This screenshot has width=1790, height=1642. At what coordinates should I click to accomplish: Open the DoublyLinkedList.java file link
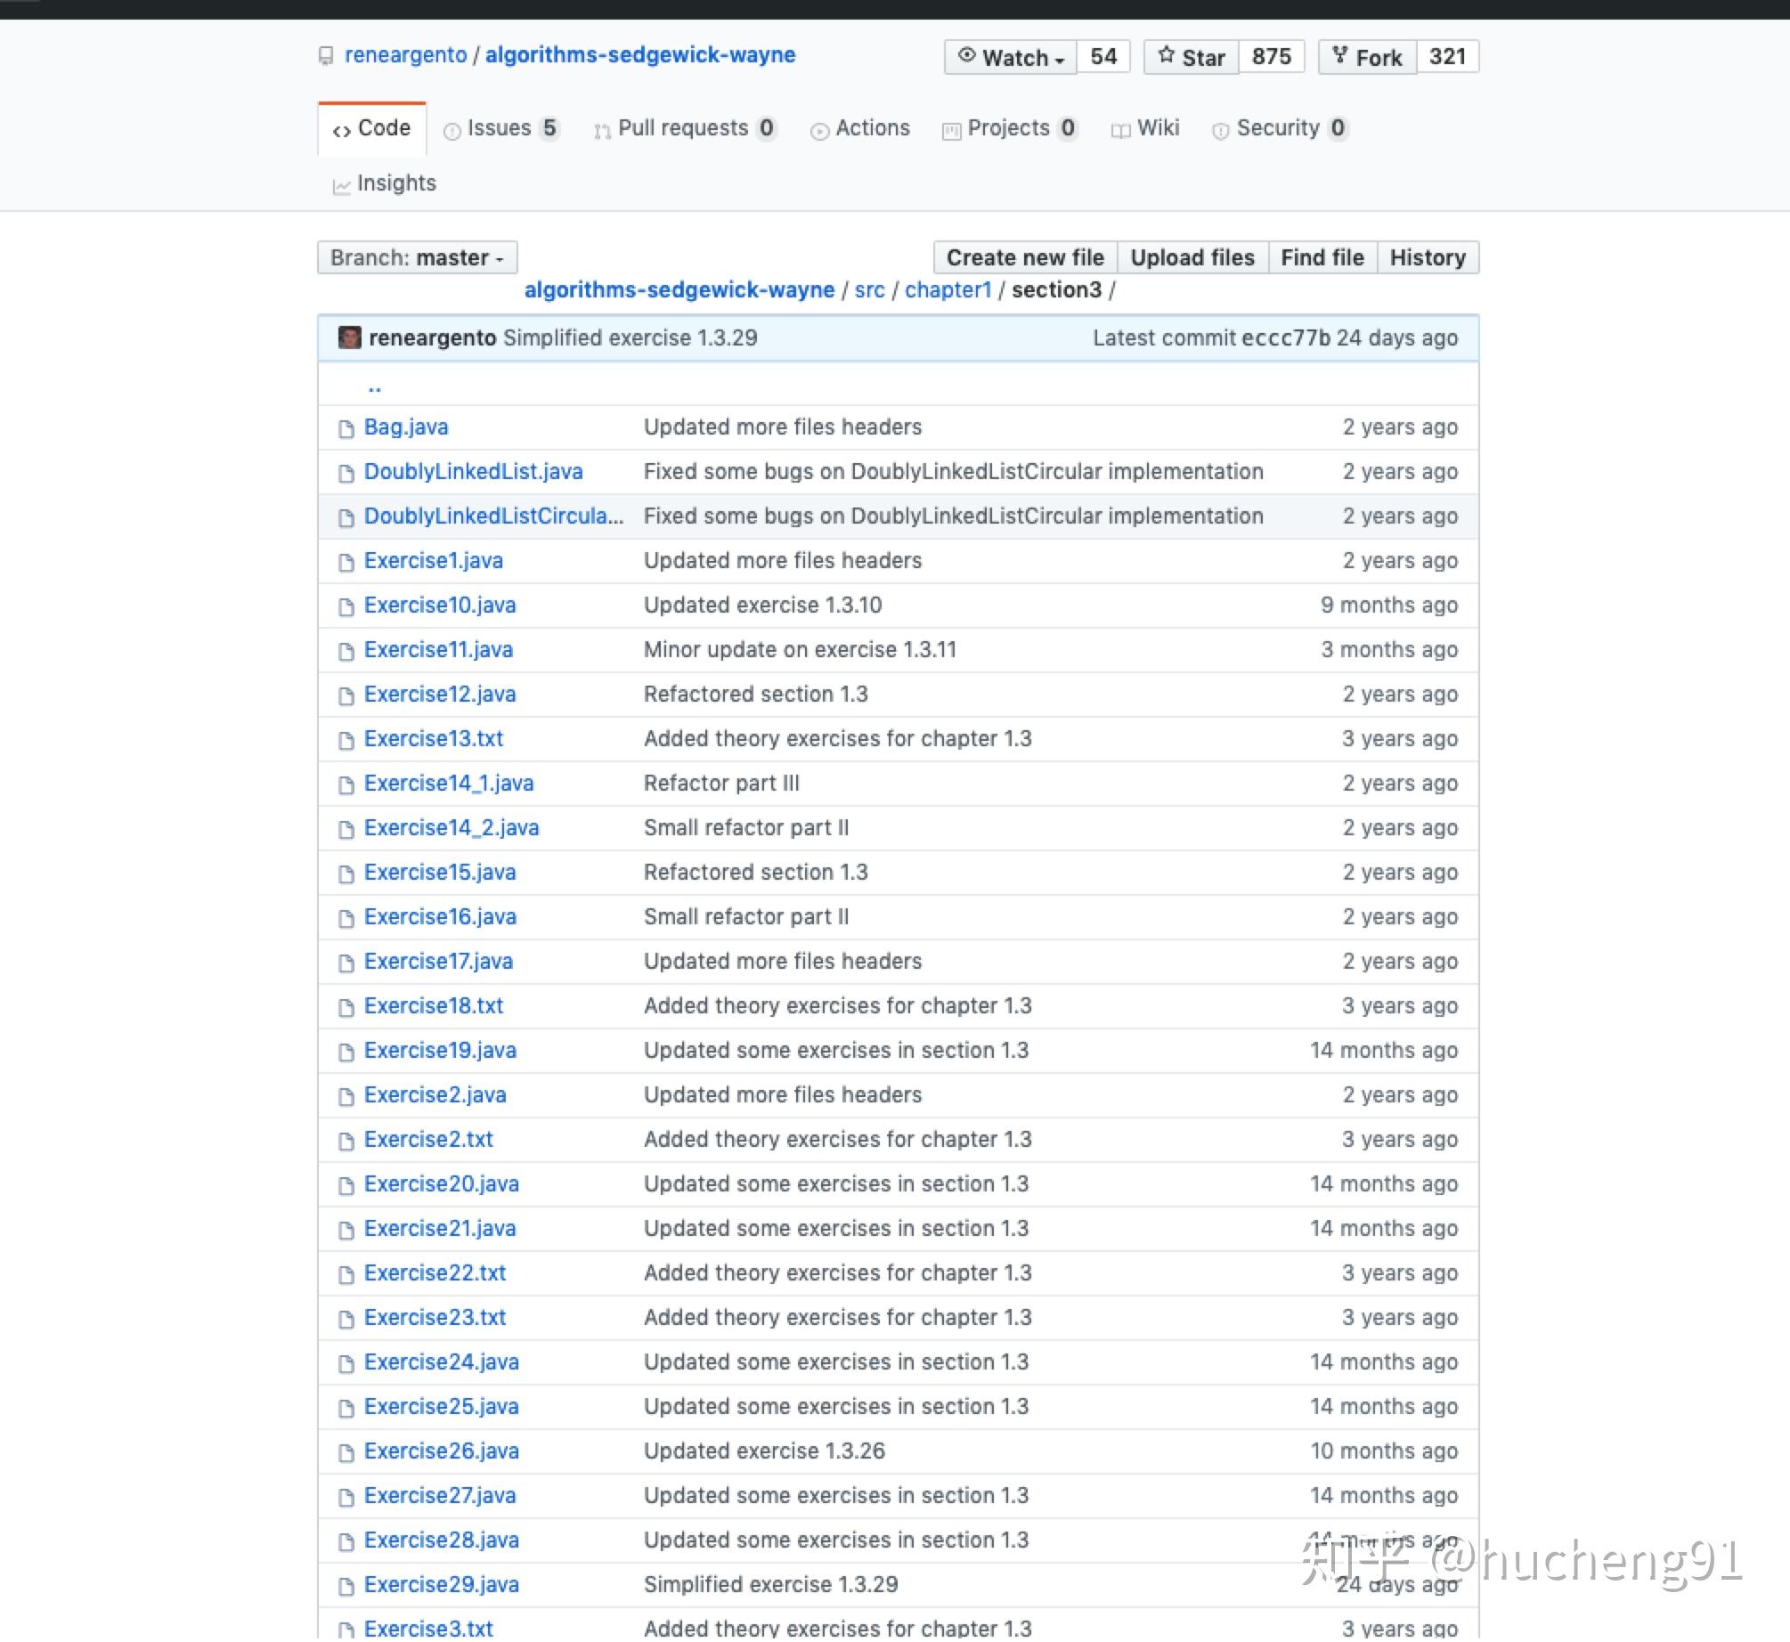click(x=473, y=472)
